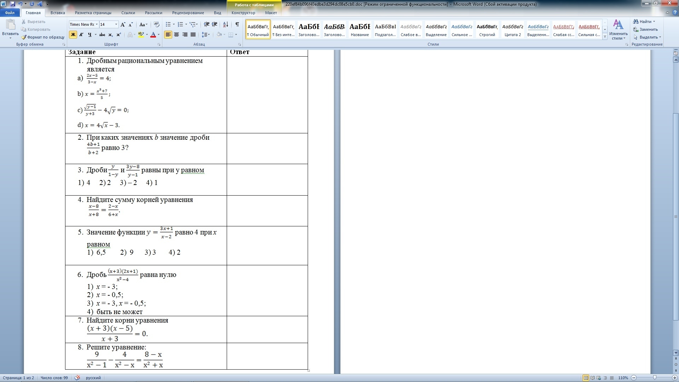This screenshot has width=679, height=382.
Task: Open Select (Выделить) dropdown
Action: click(647, 37)
